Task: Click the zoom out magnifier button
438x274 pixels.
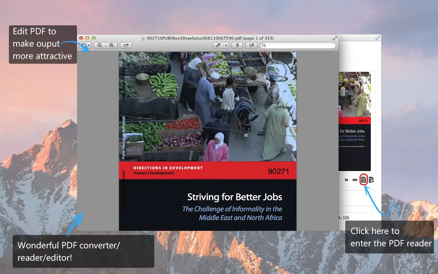Action: click(100, 45)
